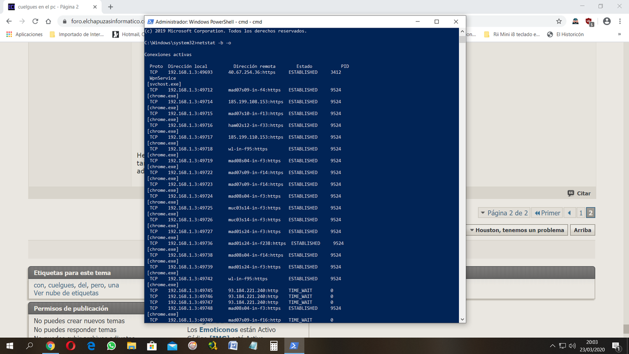Click the '185.199.108.153:https' remote address
This screenshot has height=354, width=629.
(256, 102)
